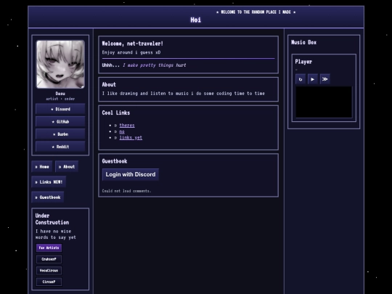
Task: Click the profile avatar image
Action: point(60,65)
